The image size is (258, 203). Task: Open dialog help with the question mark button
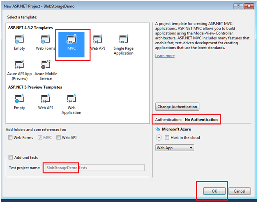[x=238, y=6]
